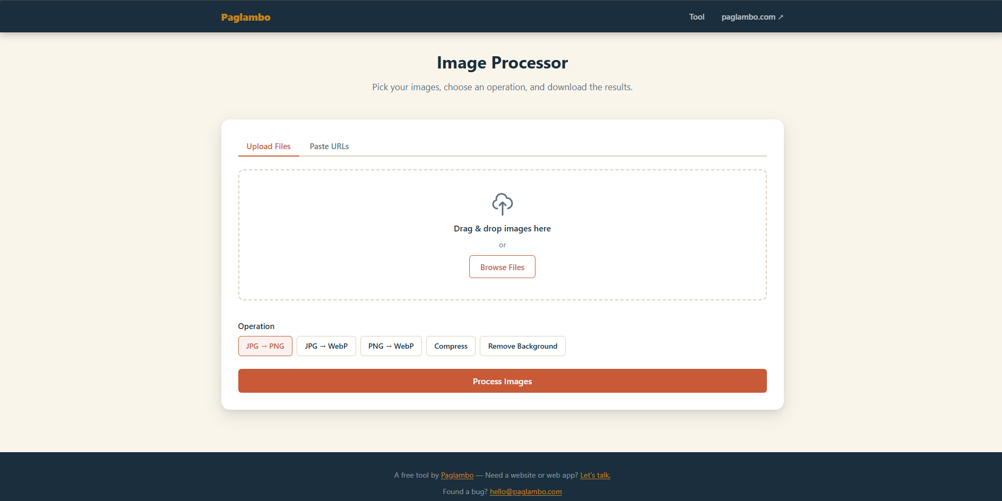The width and height of the screenshot is (1002, 501).
Task: Switch to the Upload Files tab
Action: point(269,146)
